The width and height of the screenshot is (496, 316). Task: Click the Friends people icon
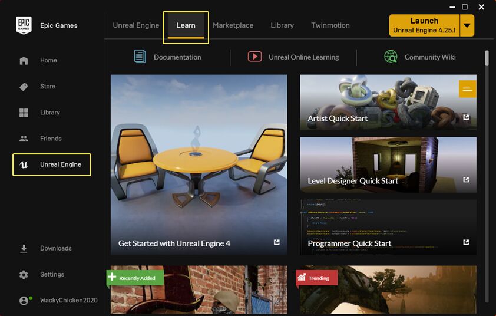(24, 139)
